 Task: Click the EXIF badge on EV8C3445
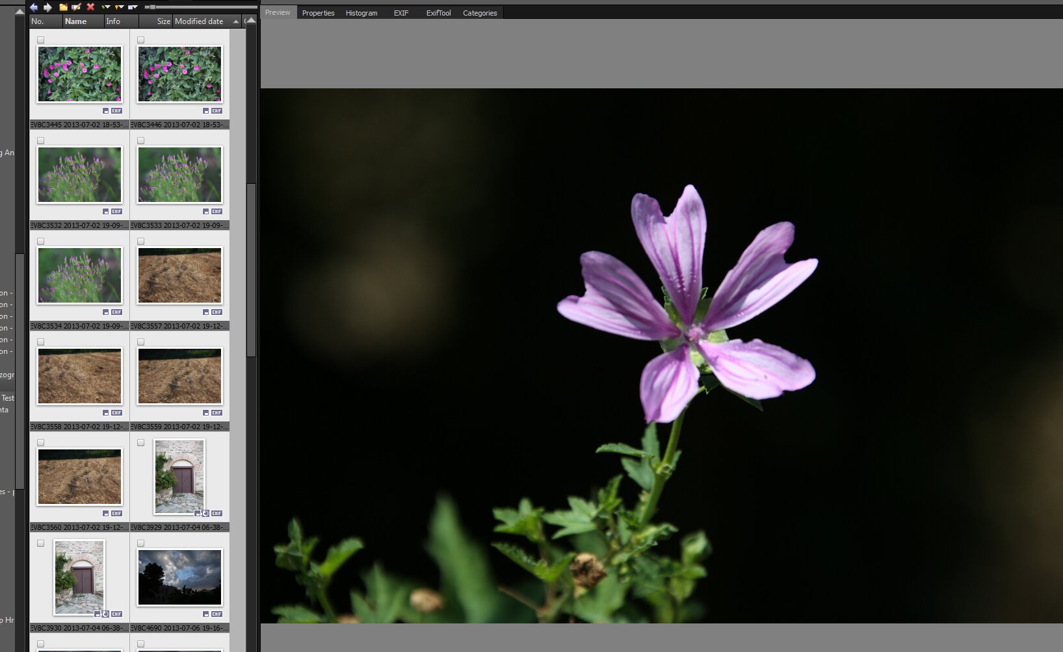pos(116,111)
